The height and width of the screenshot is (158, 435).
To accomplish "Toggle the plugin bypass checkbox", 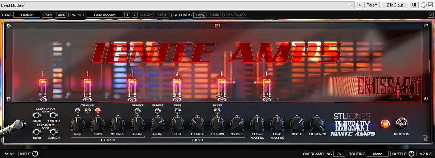I will tap(430, 5).
